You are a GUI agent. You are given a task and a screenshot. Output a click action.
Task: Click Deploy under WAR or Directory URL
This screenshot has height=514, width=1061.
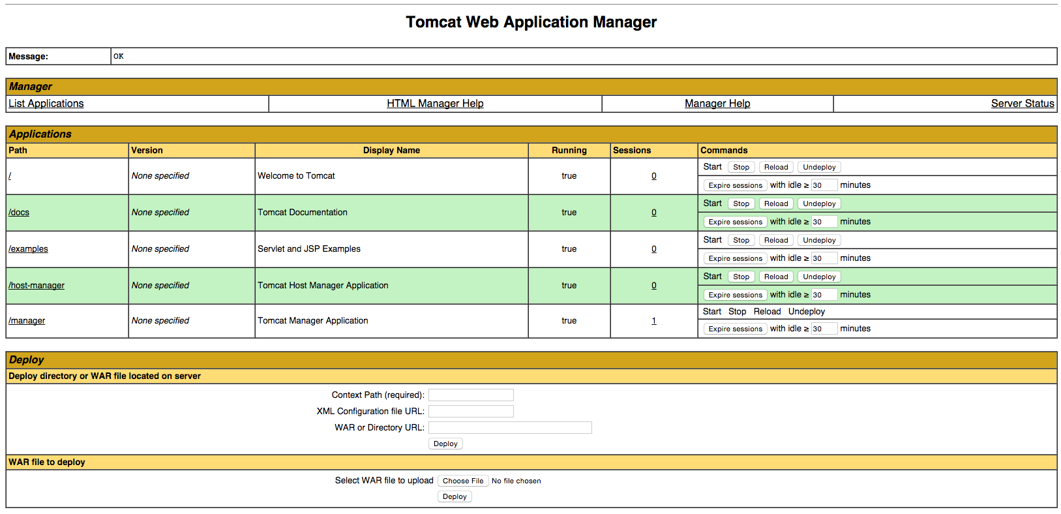coord(445,444)
